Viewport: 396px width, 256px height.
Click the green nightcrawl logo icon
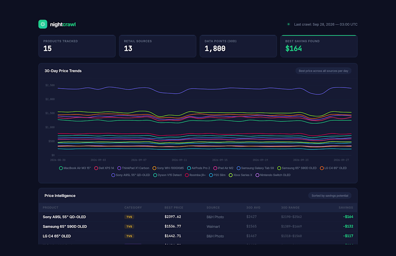tap(43, 24)
